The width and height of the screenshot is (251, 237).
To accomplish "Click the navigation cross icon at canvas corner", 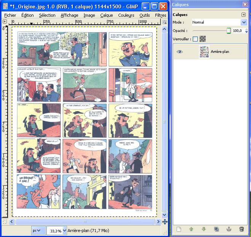I will (165, 222).
